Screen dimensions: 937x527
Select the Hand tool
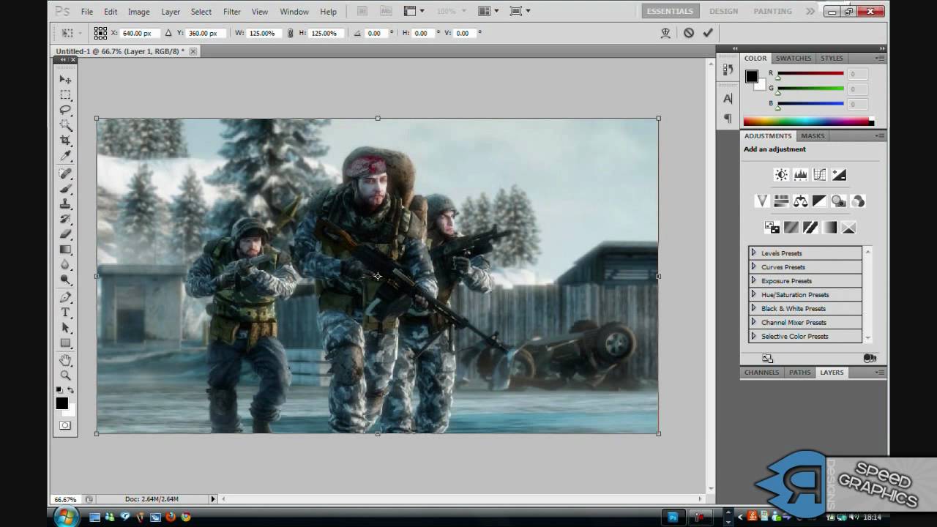tap(65, 360)
